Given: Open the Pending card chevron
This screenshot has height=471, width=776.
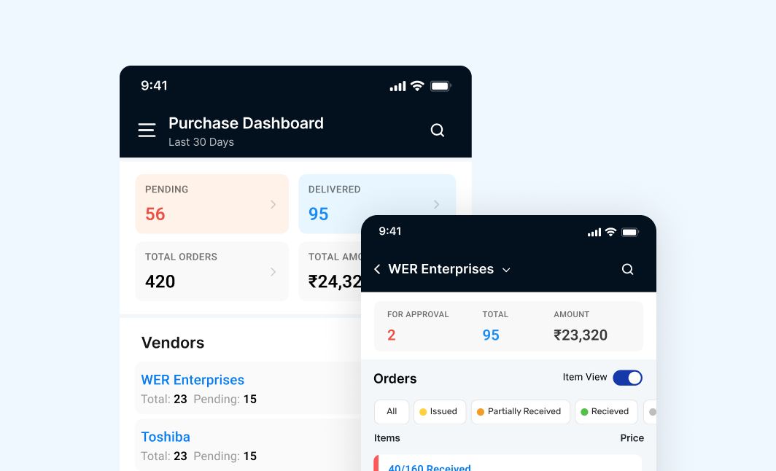Looking at the screenshot, I should click(x=273, y=204).
